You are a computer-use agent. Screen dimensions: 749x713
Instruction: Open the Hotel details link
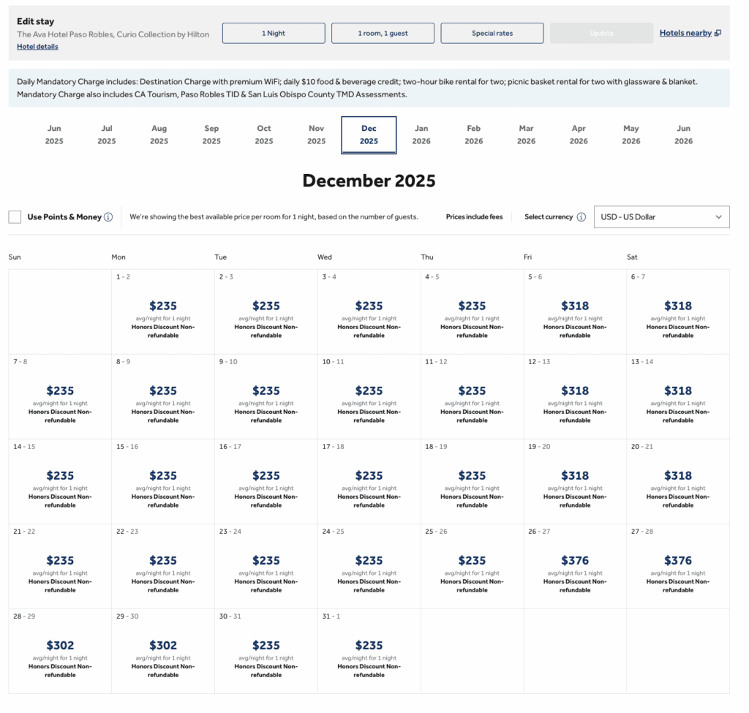click(37, 46)
